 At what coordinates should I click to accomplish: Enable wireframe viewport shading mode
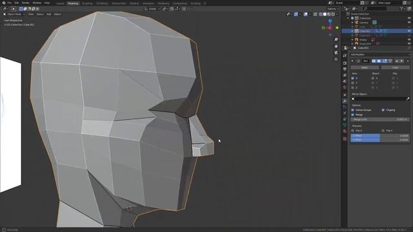coord(321,14)
